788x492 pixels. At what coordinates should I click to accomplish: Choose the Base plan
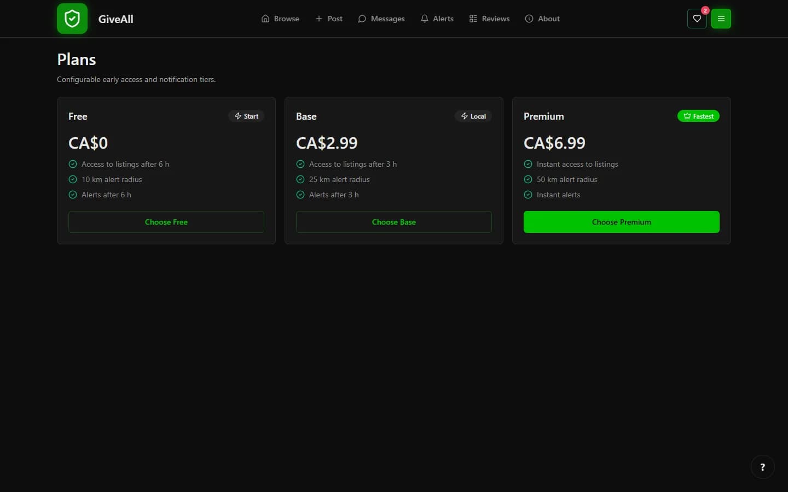(x=394, y=222)
